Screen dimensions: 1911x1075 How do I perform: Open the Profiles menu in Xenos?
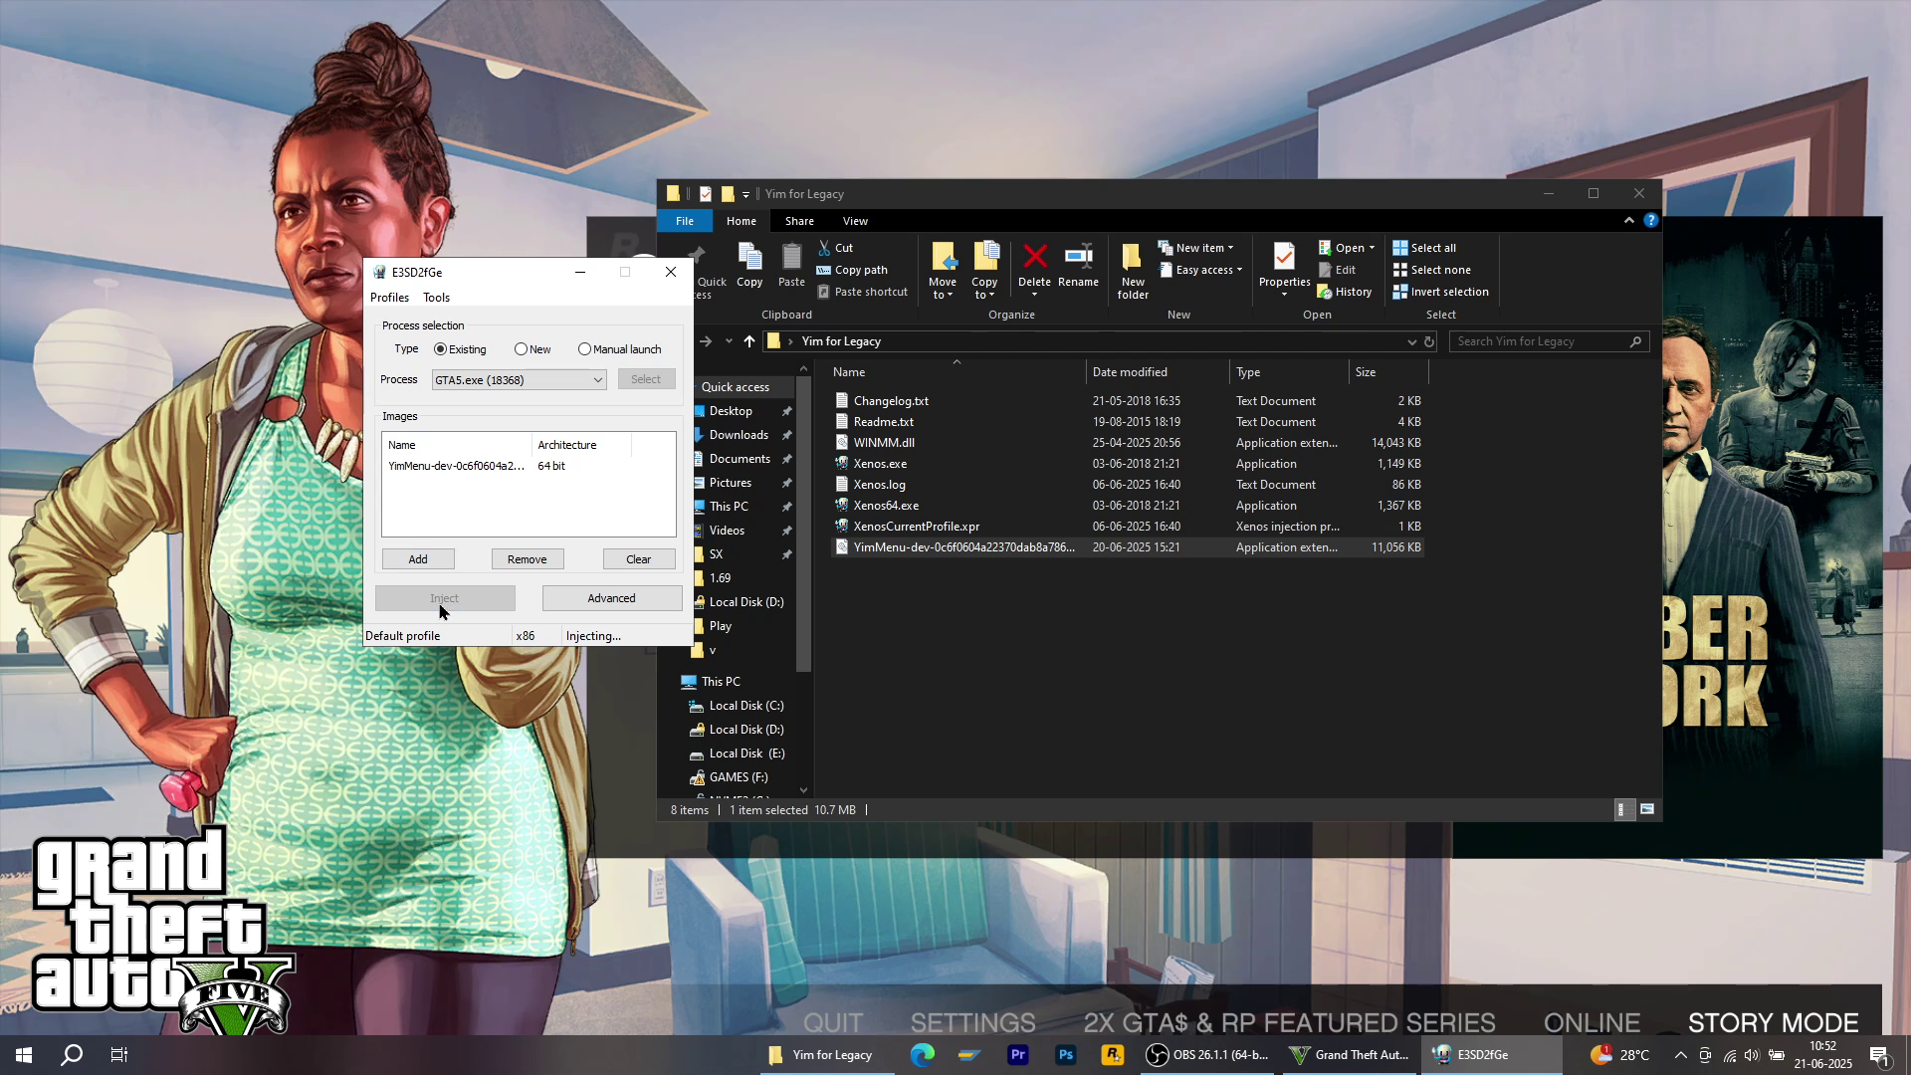pos(389,298)
